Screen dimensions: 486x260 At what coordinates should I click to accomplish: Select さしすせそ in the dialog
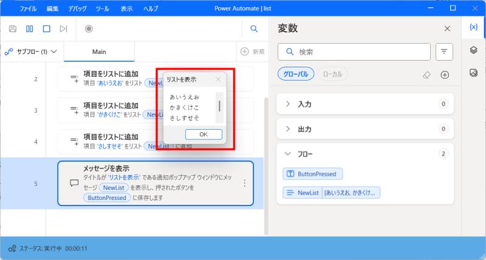click(x=185, y=118)
